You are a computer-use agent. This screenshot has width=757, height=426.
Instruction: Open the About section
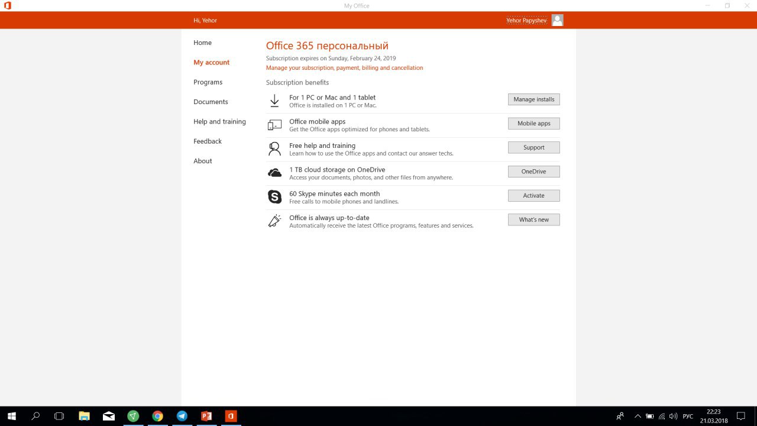click(202, 161)
